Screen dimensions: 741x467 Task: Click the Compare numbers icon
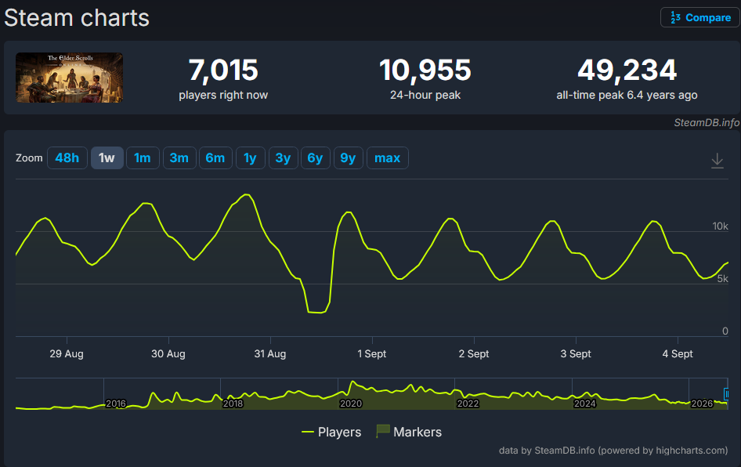[675, 18]
